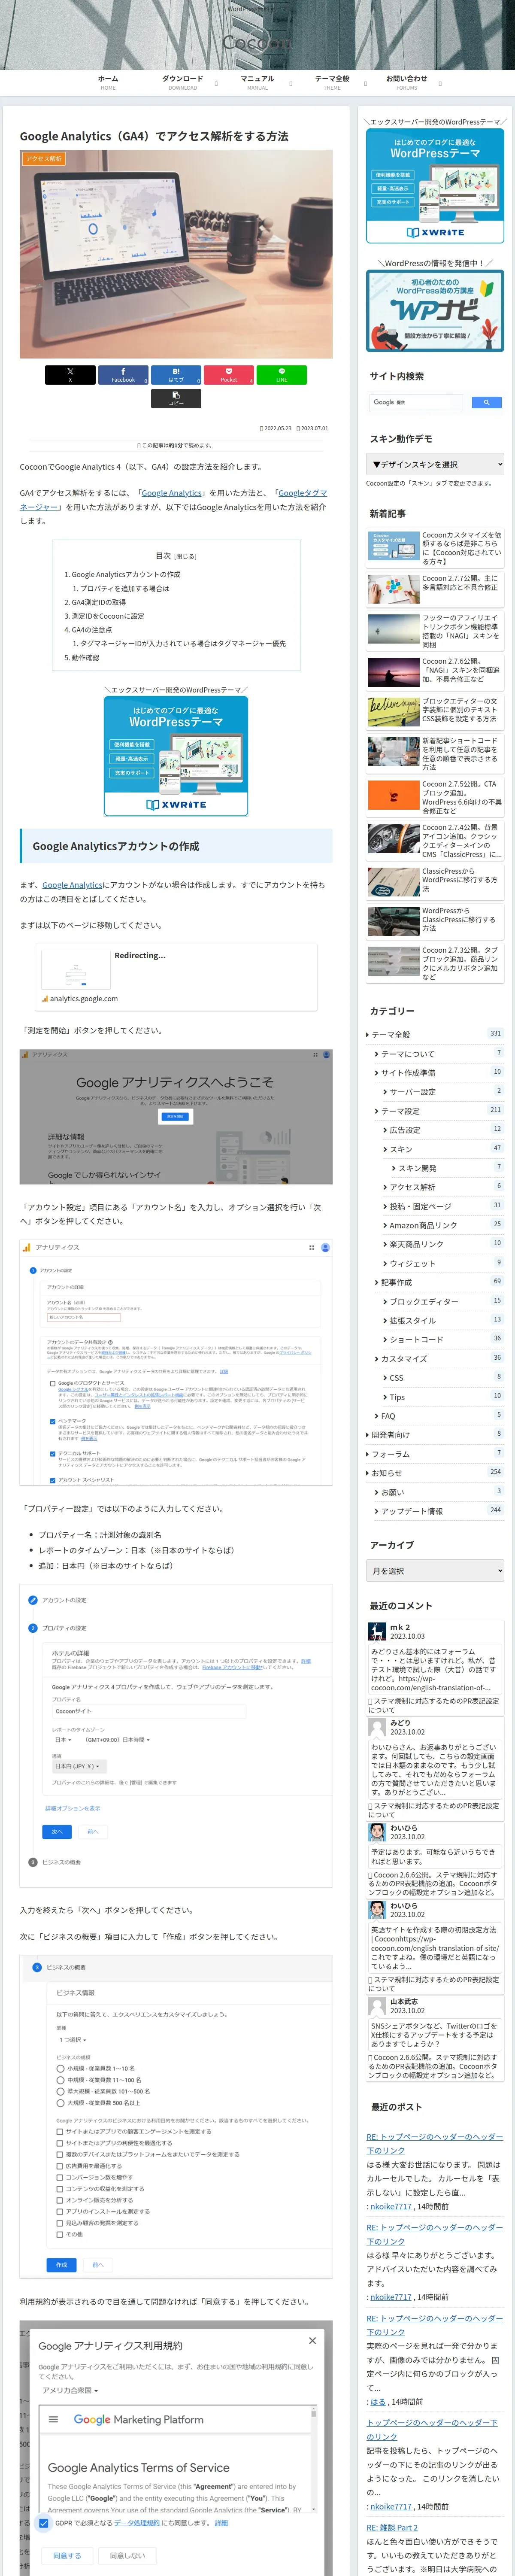Viewport: 515px width, 2576px height.
Task: Save the article to Pocket
Action: tap(229, 375)
